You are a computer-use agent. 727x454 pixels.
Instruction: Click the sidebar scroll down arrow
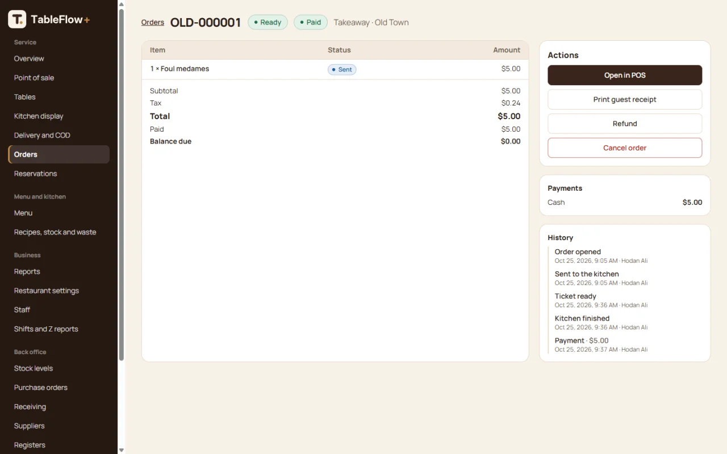pyautogui.click(x=121, y=450)
